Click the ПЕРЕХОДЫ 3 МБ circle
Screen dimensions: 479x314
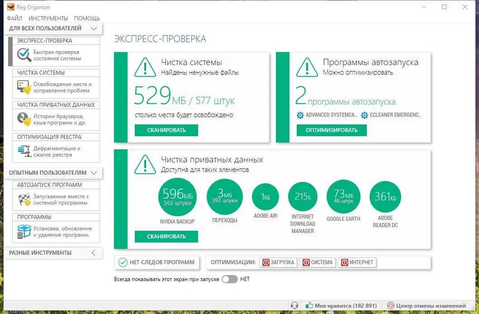(x=225, y=197)
